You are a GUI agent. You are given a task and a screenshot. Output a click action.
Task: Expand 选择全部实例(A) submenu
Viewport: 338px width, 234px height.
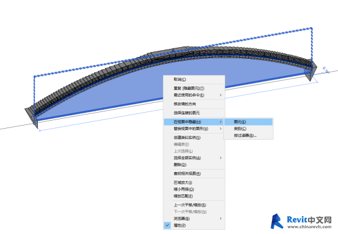pos(194,157)
